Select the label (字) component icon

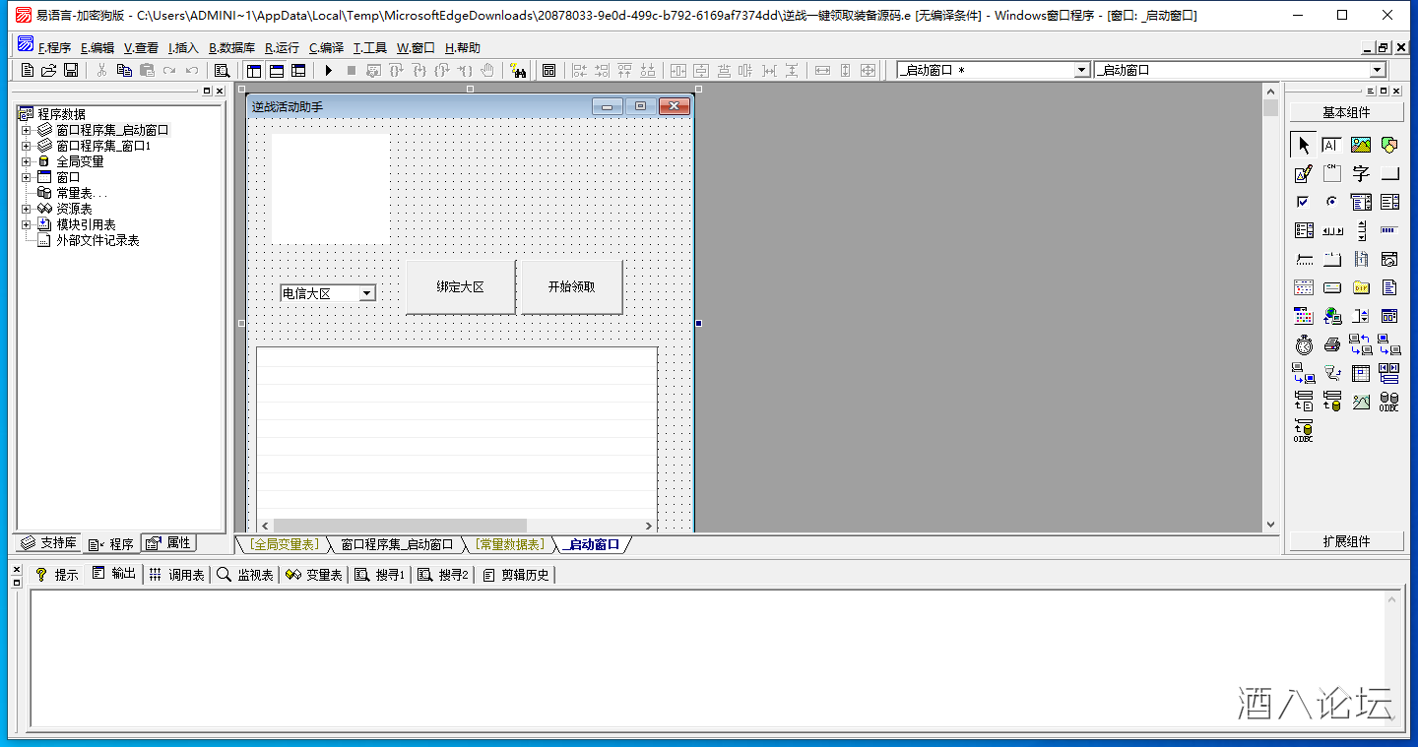pyautogui.click(x=1361, y=173)
